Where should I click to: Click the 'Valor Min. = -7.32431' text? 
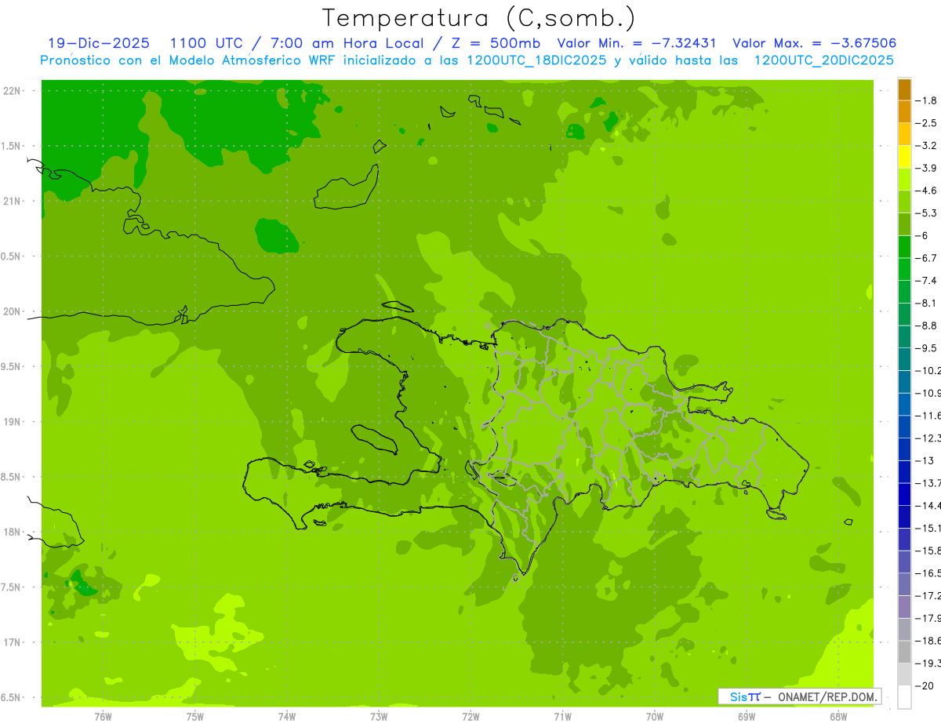(638, 43)
